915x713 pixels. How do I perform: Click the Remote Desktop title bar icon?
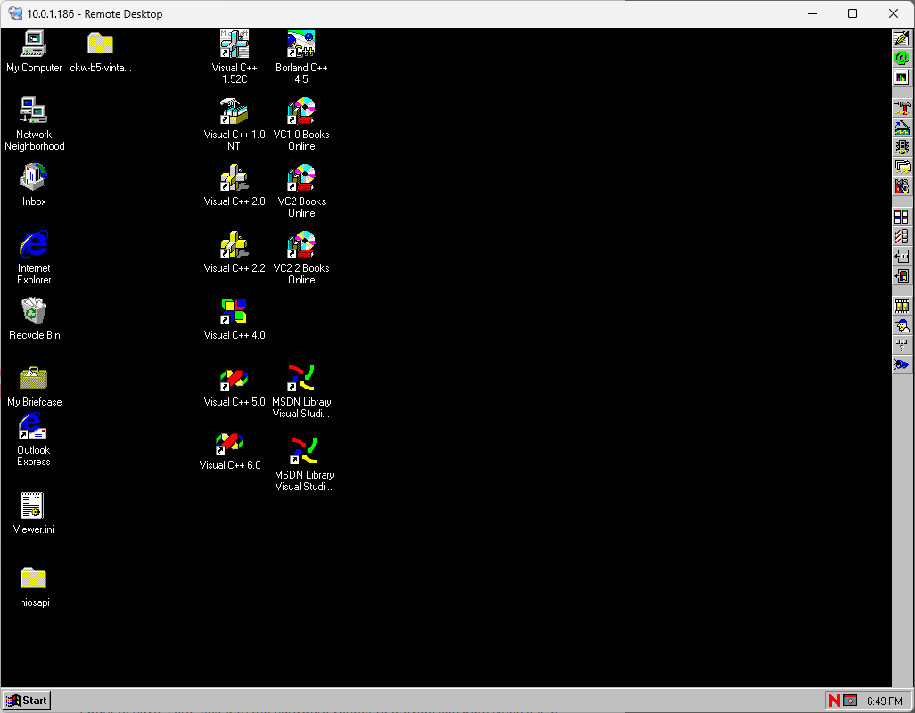[15, 13]
